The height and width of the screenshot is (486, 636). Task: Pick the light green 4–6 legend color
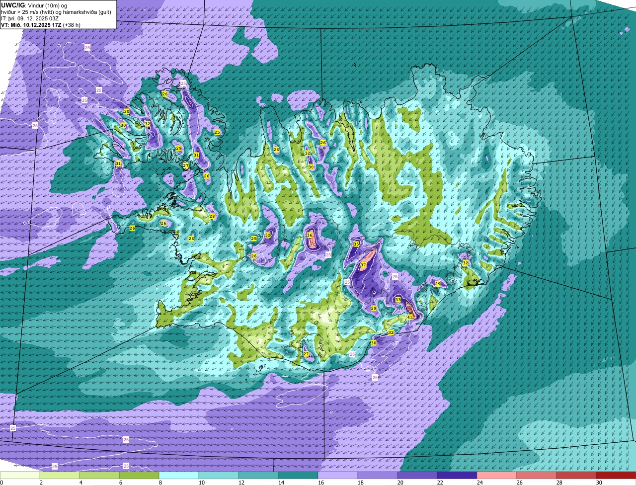pyautogui.click(x=99, y=476)
